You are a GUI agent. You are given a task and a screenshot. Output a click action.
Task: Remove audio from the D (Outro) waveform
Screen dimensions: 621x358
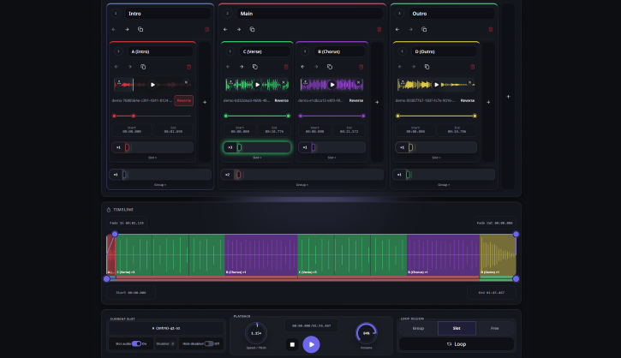[x=469, y=82]
